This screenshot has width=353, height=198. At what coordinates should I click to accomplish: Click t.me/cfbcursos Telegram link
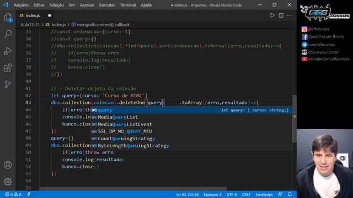(318, 45)
